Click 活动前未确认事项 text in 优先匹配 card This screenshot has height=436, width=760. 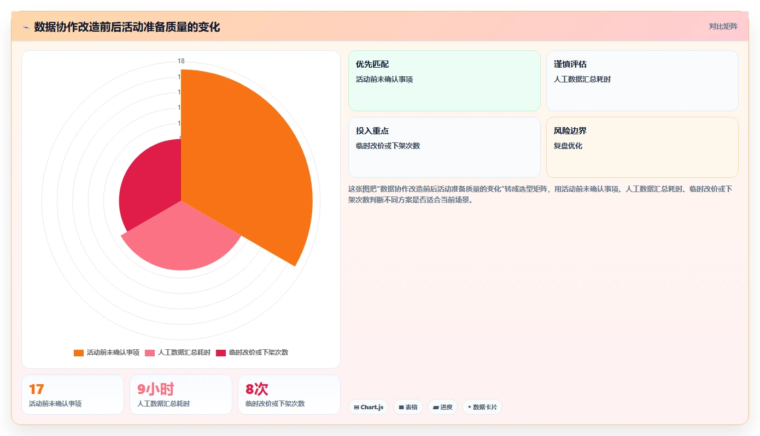pos(384,80)
